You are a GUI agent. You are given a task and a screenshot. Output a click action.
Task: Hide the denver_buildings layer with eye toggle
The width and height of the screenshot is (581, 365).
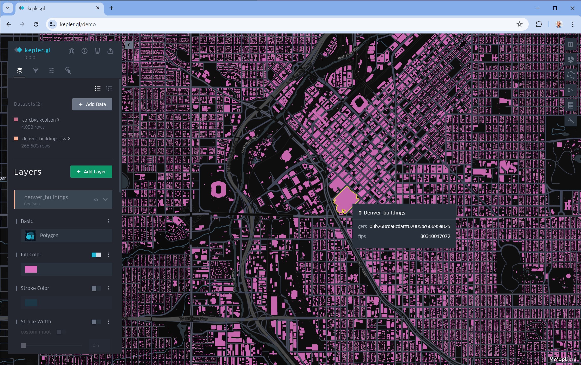(x=96, y=200)
